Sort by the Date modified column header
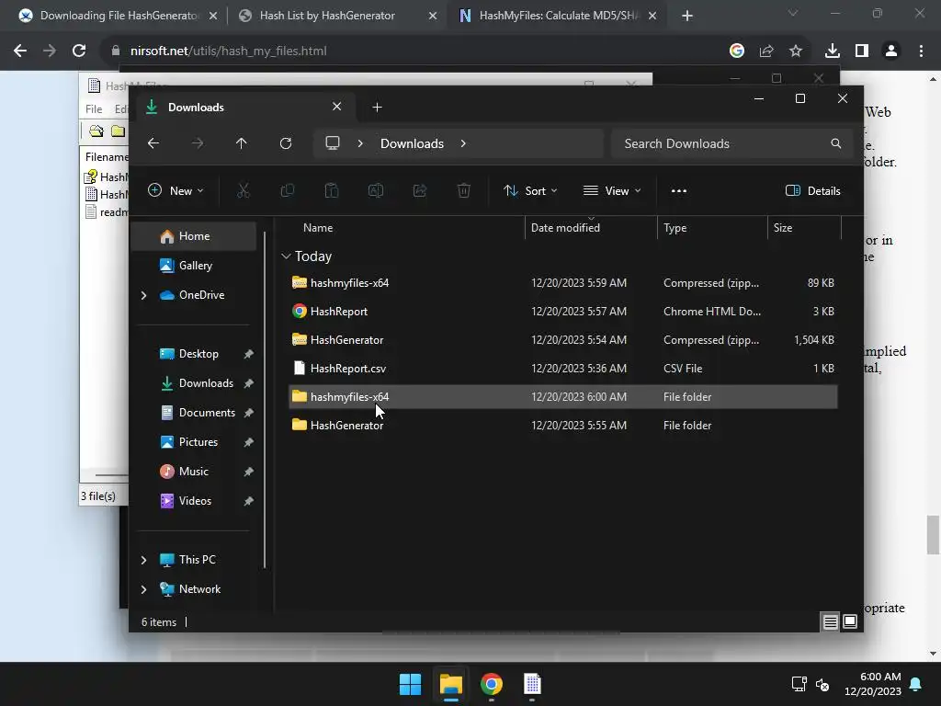This screenshot has width=941, height=706. [565, 228]
